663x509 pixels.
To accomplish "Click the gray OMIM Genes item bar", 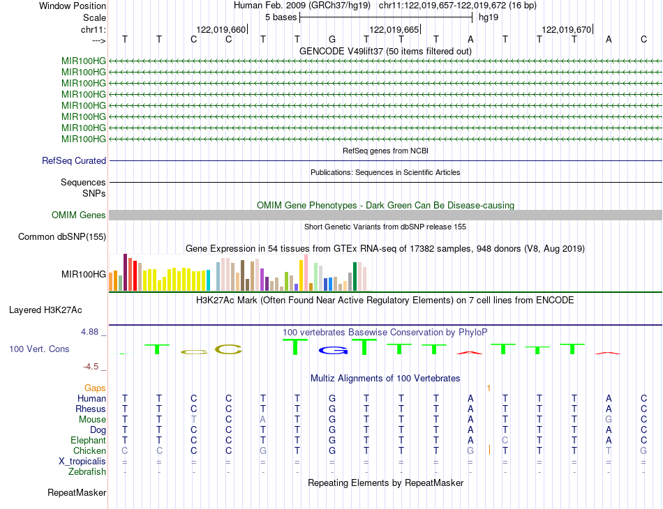I will coord(385,215).
